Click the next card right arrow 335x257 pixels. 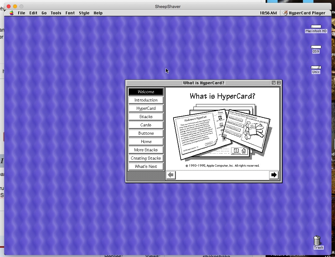point(274,175)
